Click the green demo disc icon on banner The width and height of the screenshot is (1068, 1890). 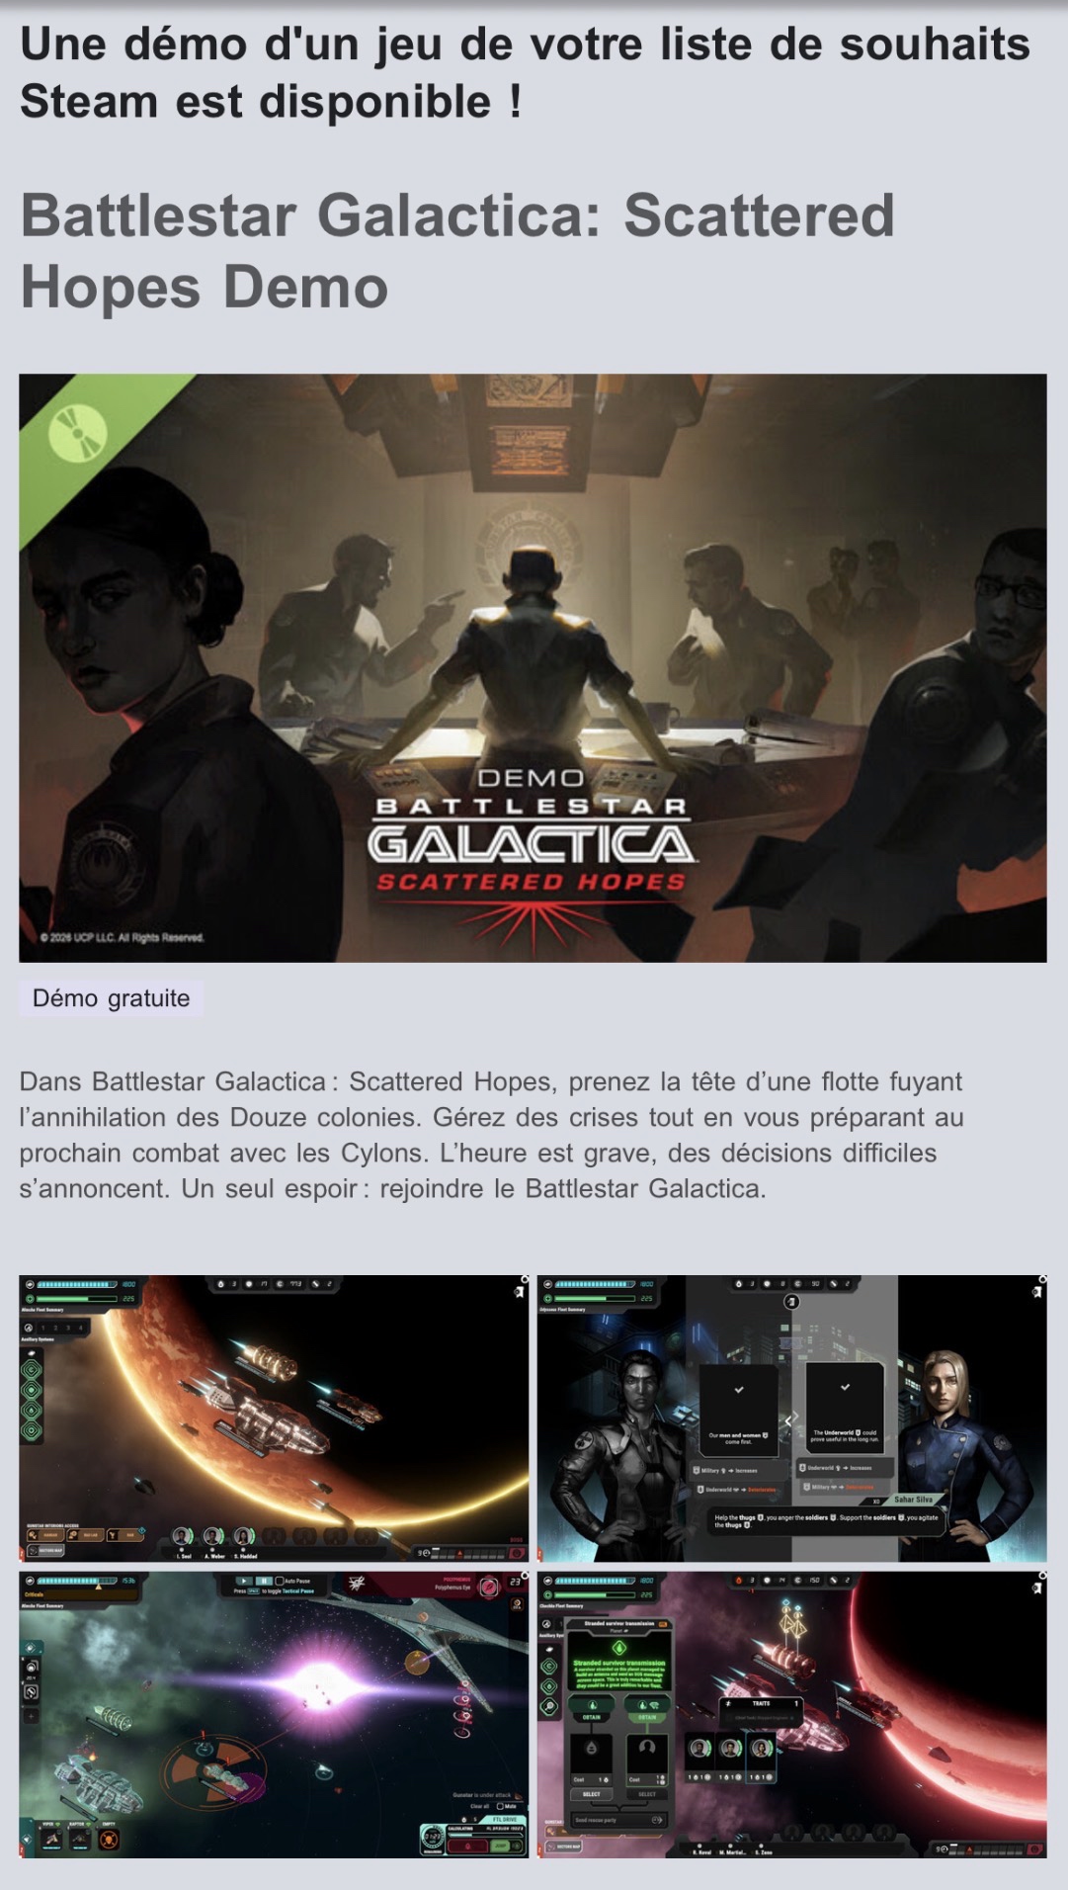78,434
